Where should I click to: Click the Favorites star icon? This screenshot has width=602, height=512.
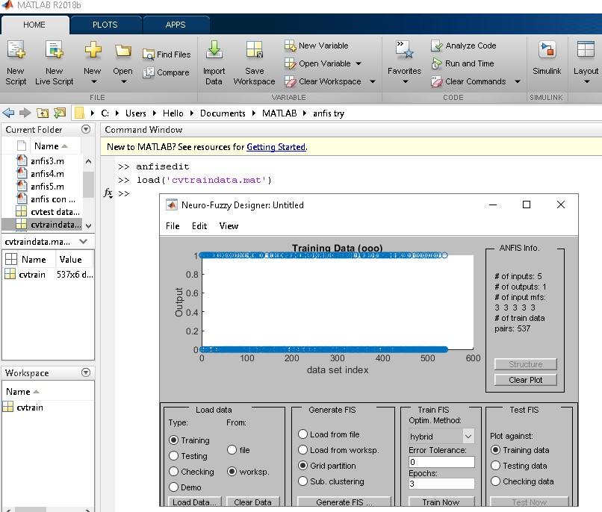point(404,50)
